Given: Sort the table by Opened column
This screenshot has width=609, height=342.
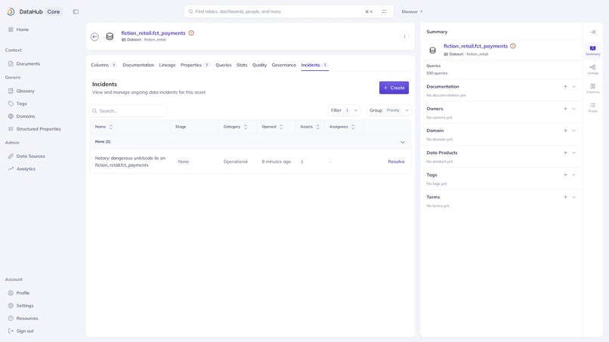Looking at the screenshot, I should tap(281, 127).
